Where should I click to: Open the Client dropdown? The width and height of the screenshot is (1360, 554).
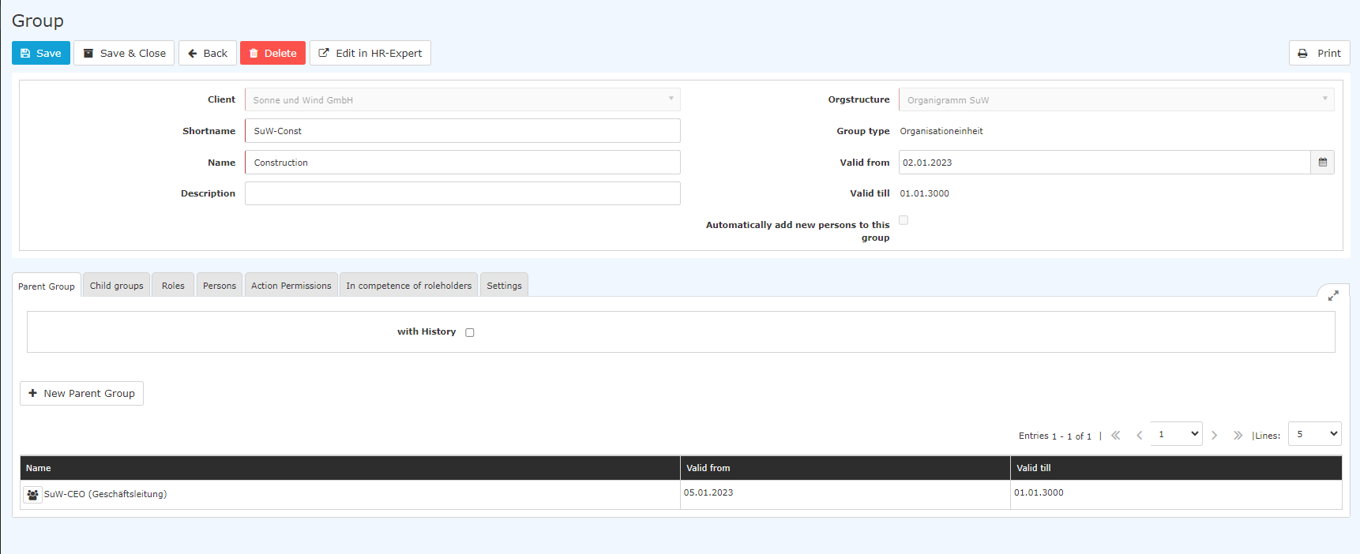[463, 99]
